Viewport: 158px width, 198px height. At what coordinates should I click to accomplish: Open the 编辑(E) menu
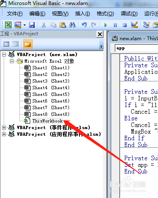tap(37, 14)
